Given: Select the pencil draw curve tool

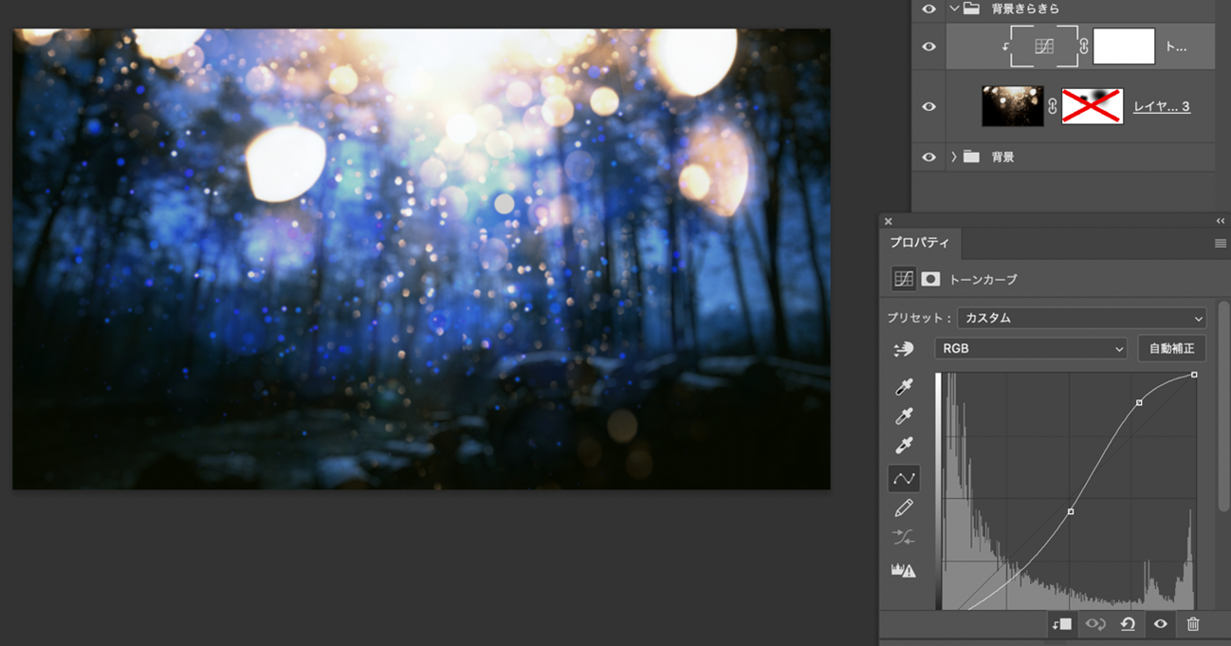Looking at the screenshot, I should pos(904,508).
